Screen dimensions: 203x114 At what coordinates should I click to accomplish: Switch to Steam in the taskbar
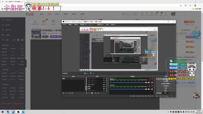8,112
